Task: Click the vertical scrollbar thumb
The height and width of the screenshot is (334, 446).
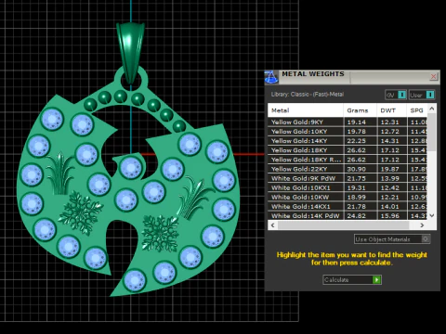Action: (x=432, y=133)
